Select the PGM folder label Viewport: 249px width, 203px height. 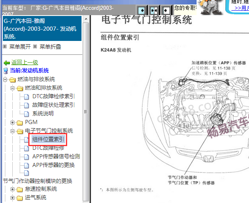31,122
